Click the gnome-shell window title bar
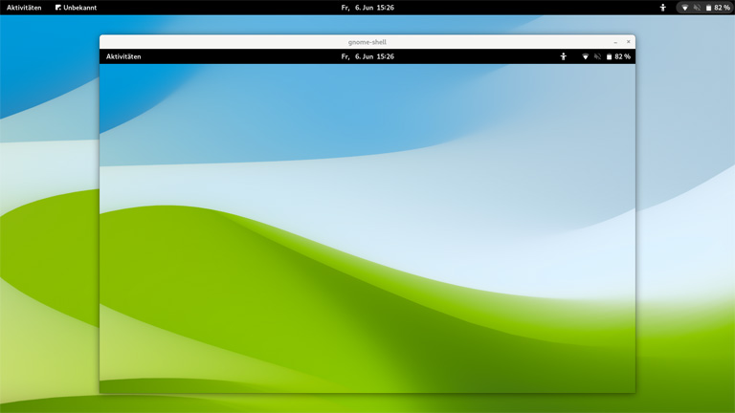Viewport: 735px width, 413px height. (367, 42)
